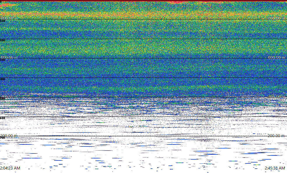Select the right-edge 200.00 m range label
Viewport: 287px width, 173px height.
(x=276, y=136)
